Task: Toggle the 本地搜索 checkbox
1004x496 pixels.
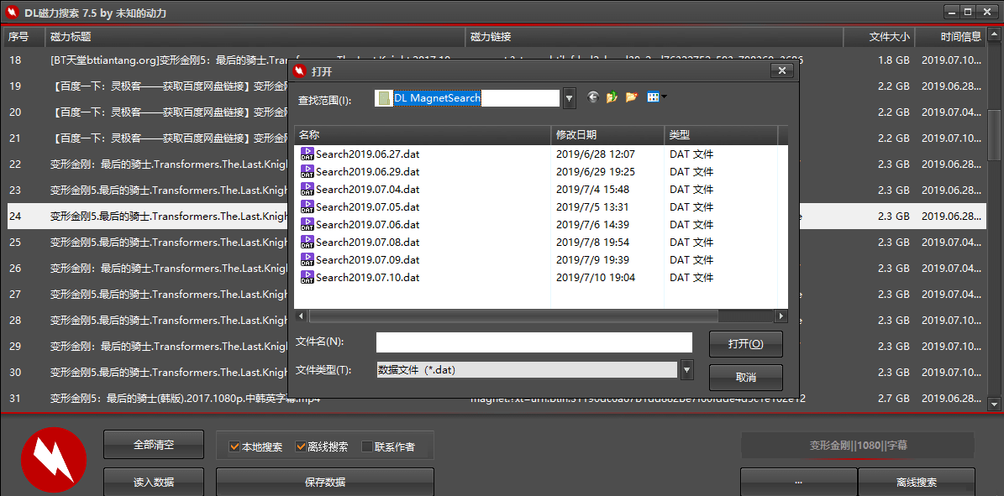Action: [x=234, y=446]
